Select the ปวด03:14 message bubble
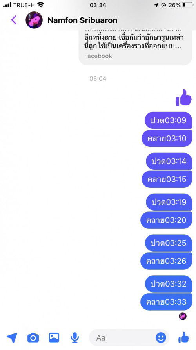Image resolution: width=196 pixels, height=350 pixels. [169, 161]
